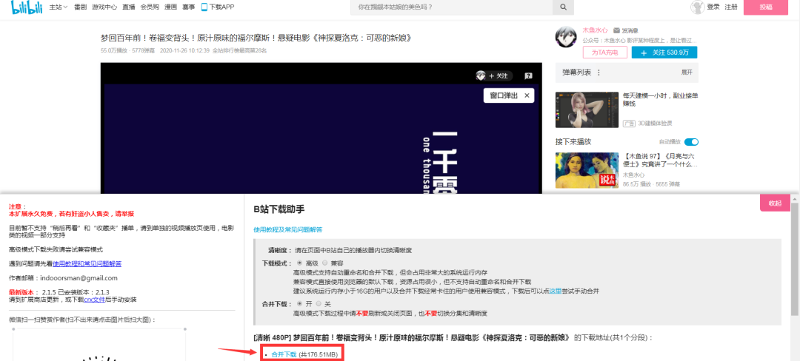Select 兼容 download mode radio
The width and height of the screenshot is (800, 361).
click(325, 263)
